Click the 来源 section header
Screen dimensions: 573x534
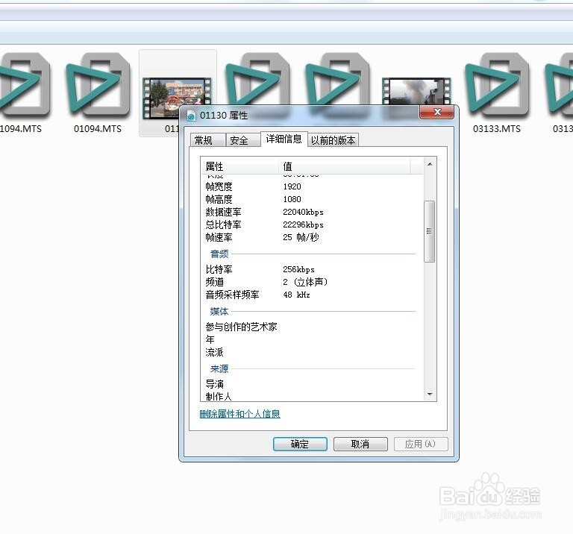pos(219,369)
